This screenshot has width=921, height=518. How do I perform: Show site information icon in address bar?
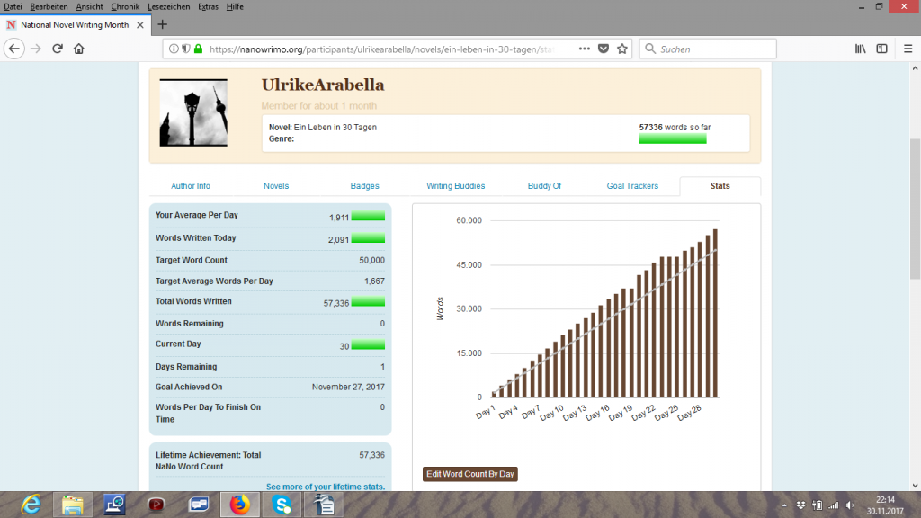[x=174, y=49]
